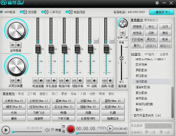Image resolution: width=176 pixels, height=136 pixels.
Task: Click the effects list vertical scrollbar
Action: (x=173, y=102)
